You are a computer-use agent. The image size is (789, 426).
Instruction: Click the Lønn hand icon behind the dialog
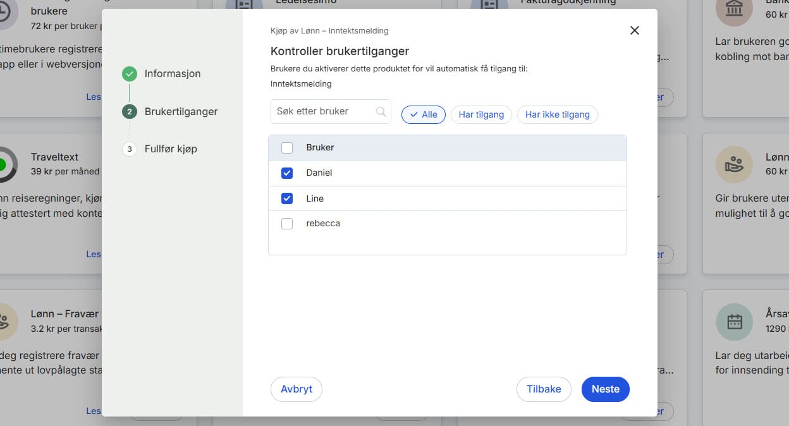pos(734,165)
